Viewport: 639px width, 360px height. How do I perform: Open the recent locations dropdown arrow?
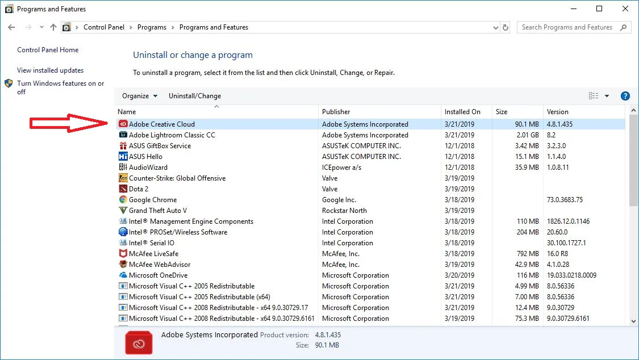(41, 27)
